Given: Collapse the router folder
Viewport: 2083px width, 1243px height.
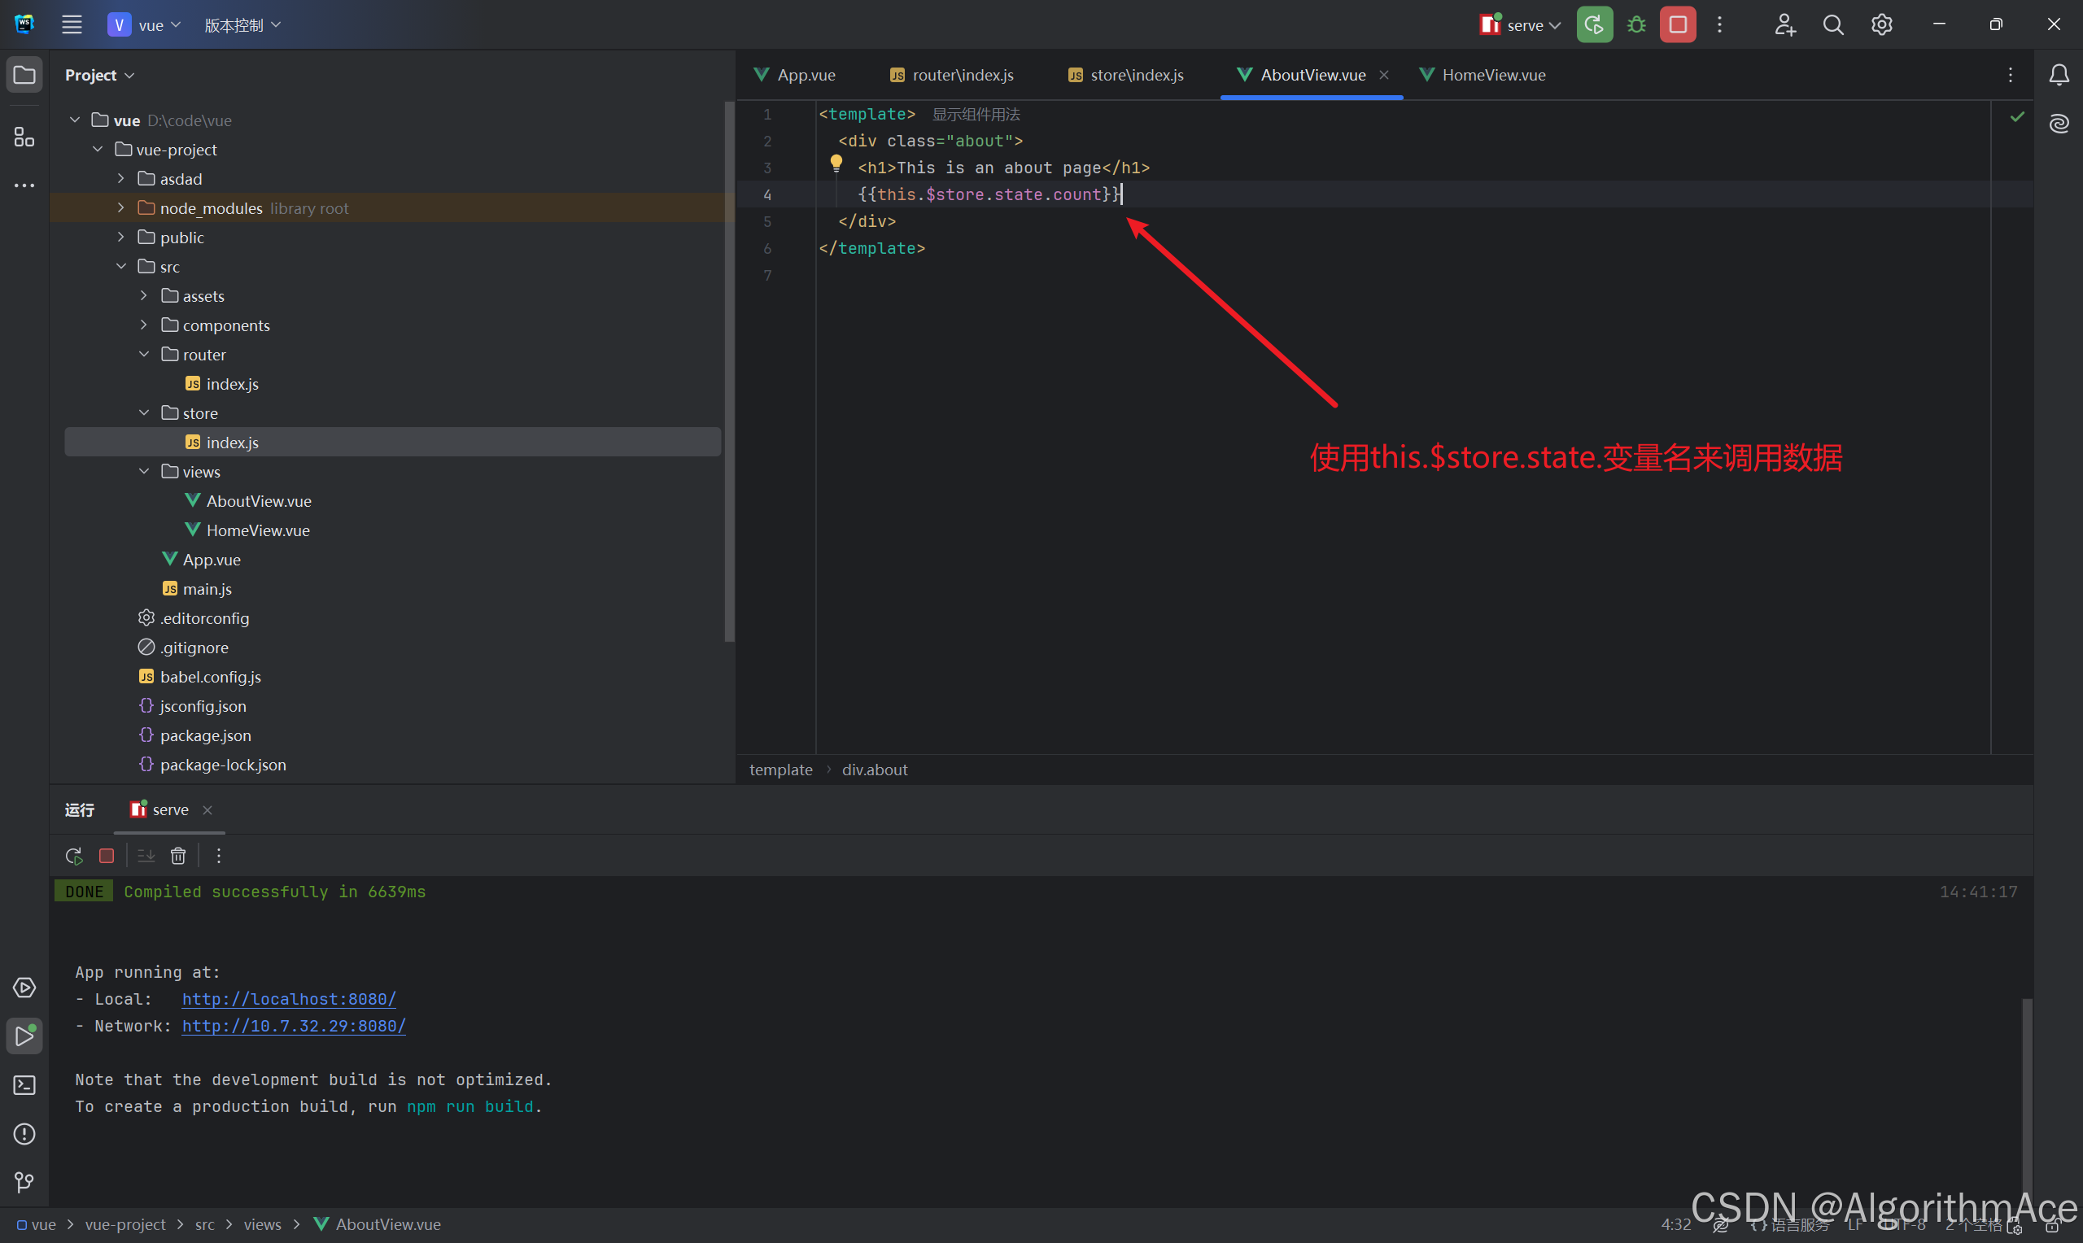Looking at the screenshot, I should tap(144, 355).
